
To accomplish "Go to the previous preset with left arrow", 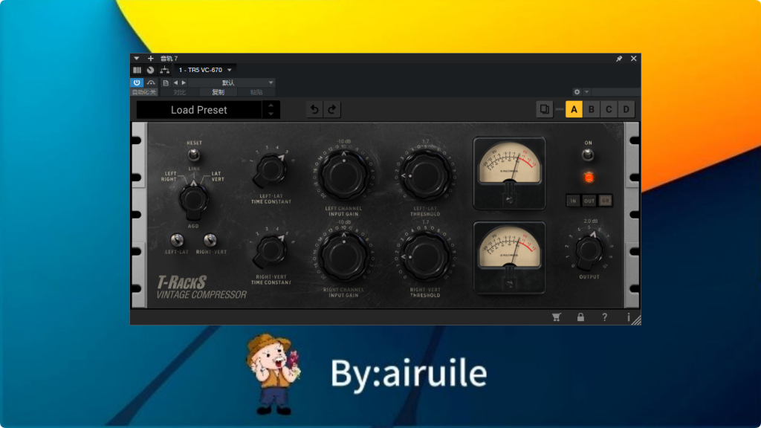I will [x=175, y=83].
